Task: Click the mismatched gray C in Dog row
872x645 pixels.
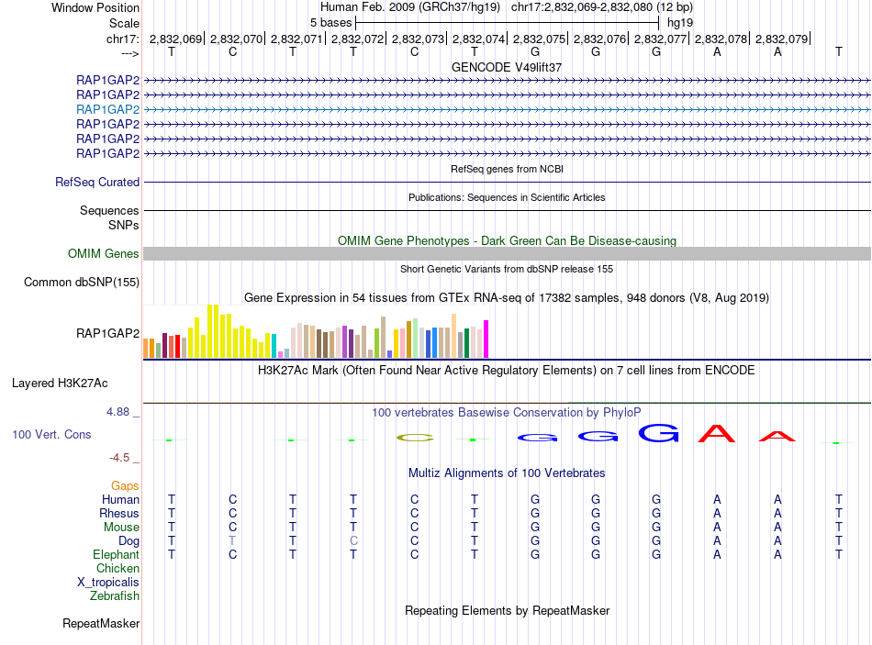Action: pyautogui.click(x=353, y=541)
